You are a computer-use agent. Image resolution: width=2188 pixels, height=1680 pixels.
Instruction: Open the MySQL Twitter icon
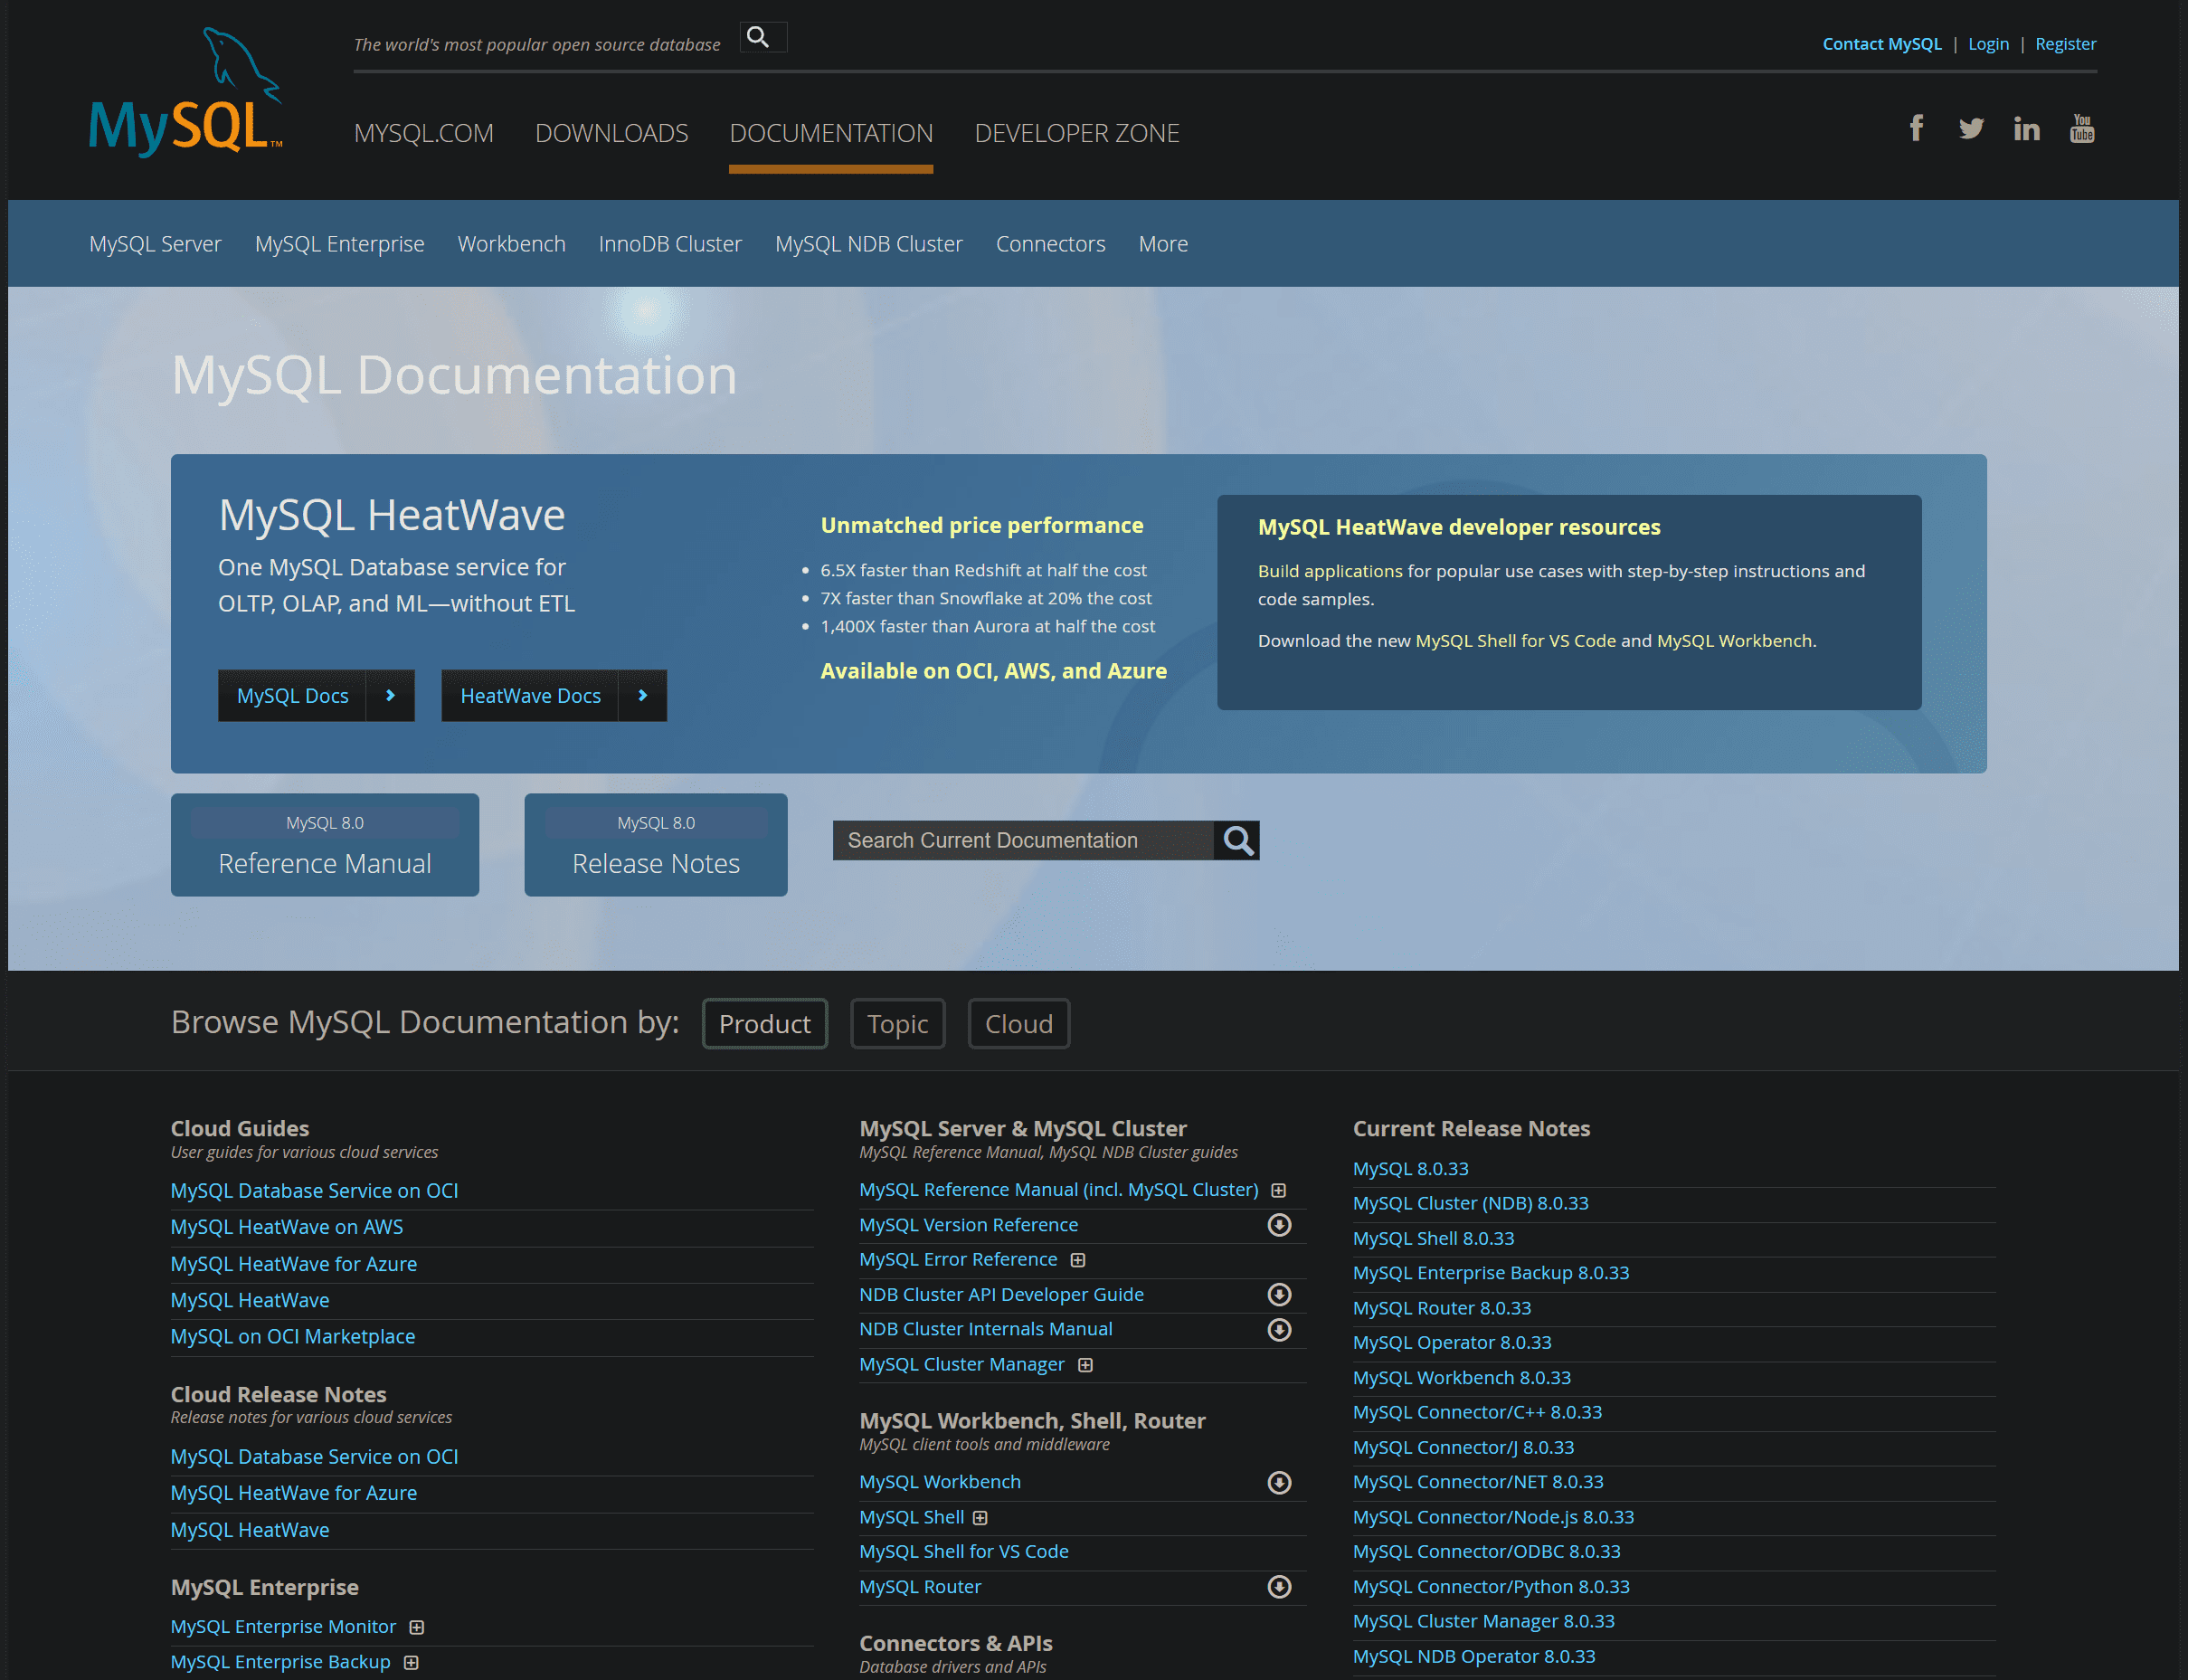tap(1970, 128)
